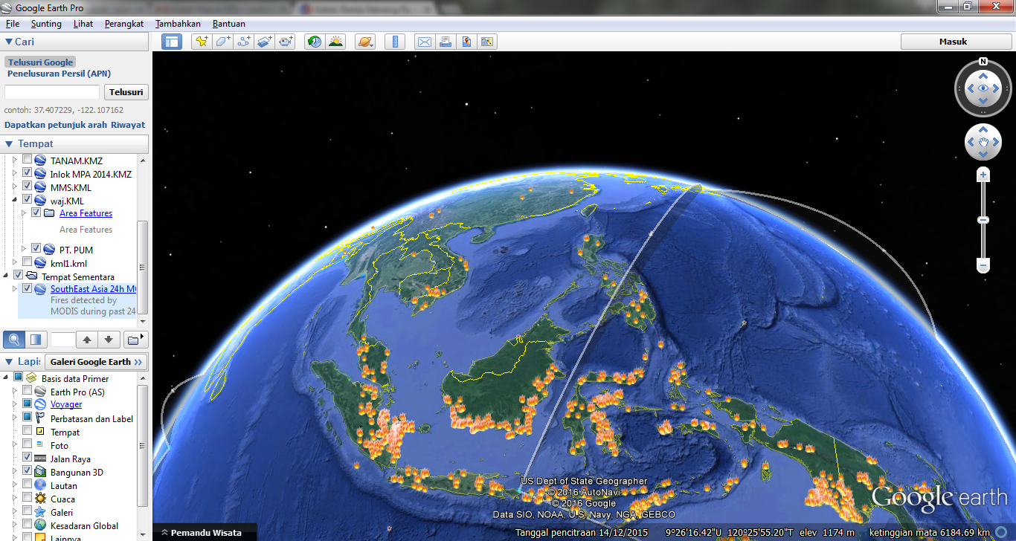Open the Sunting menu
This screenshot has width=1016, height=541.
46,24
